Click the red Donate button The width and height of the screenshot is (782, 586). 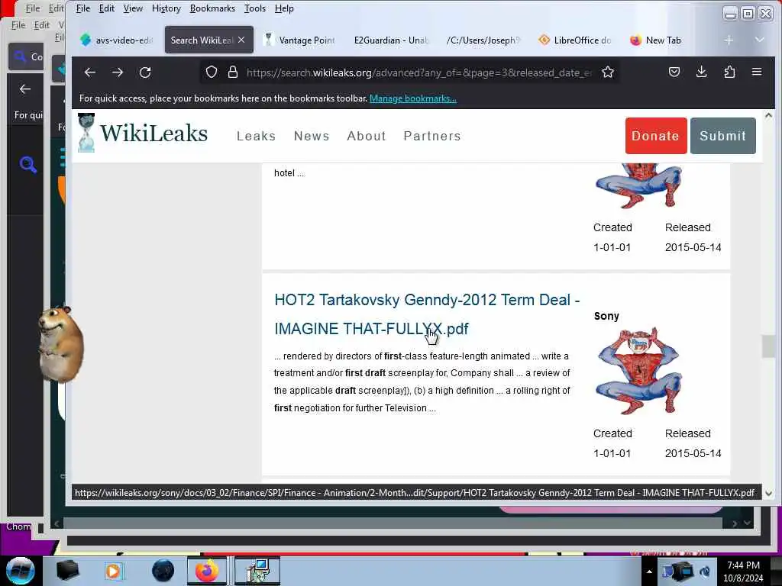(x=656, y=136)
